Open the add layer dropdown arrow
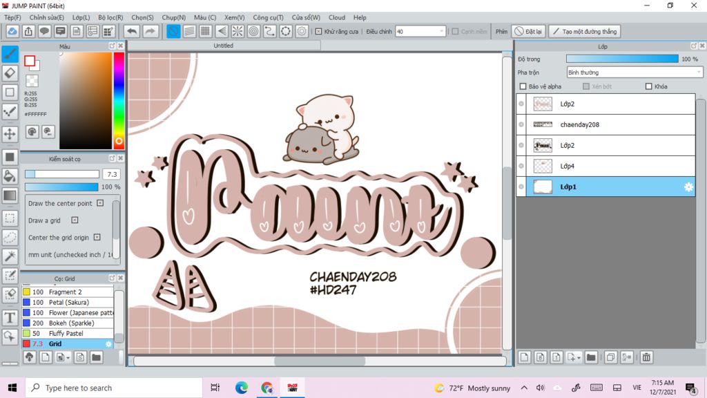Viewport: 707px width, 398px height. pos(579,358)
